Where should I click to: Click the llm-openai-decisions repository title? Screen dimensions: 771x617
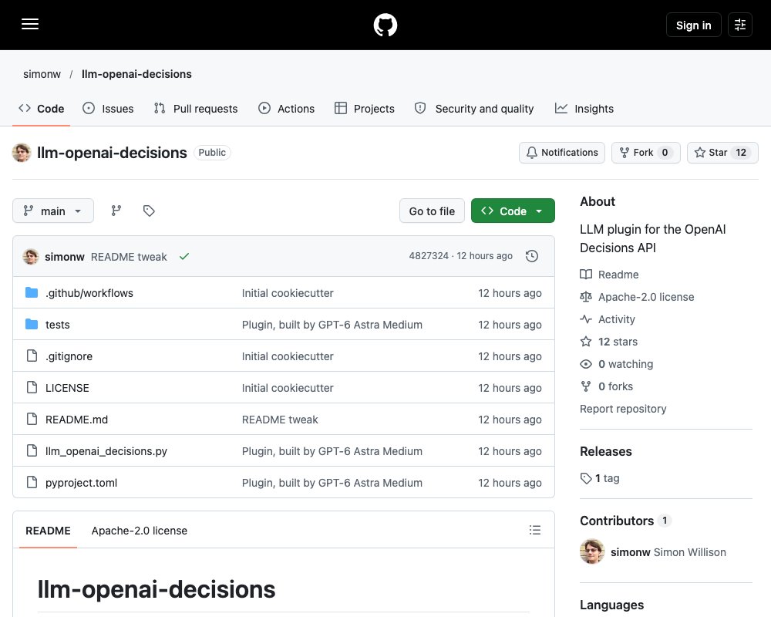click(112, 153)
